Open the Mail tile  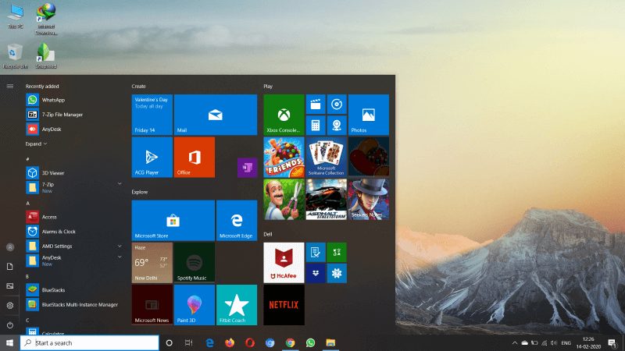(x=216, y=115)
